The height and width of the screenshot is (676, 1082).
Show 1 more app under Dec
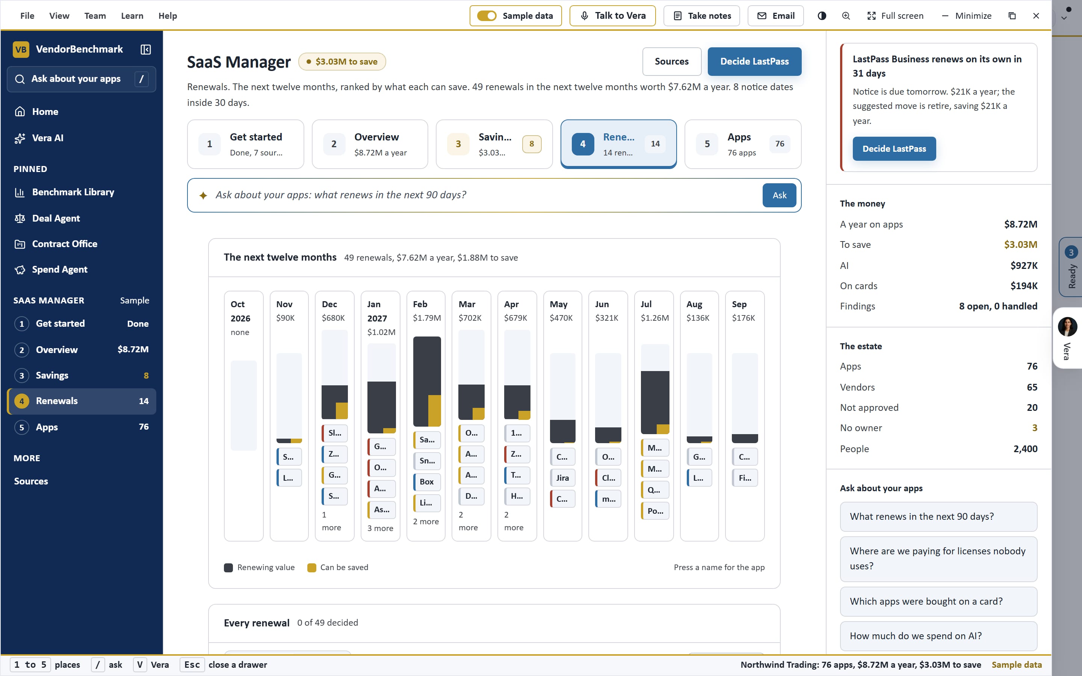(331, 521)
